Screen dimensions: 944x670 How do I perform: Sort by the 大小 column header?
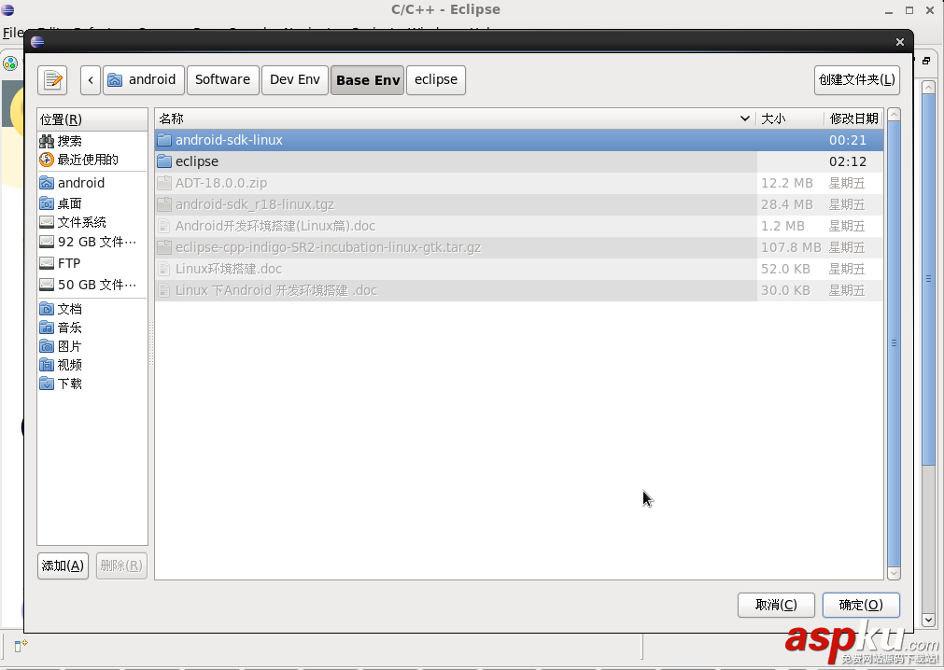click(x=789, y=119)
